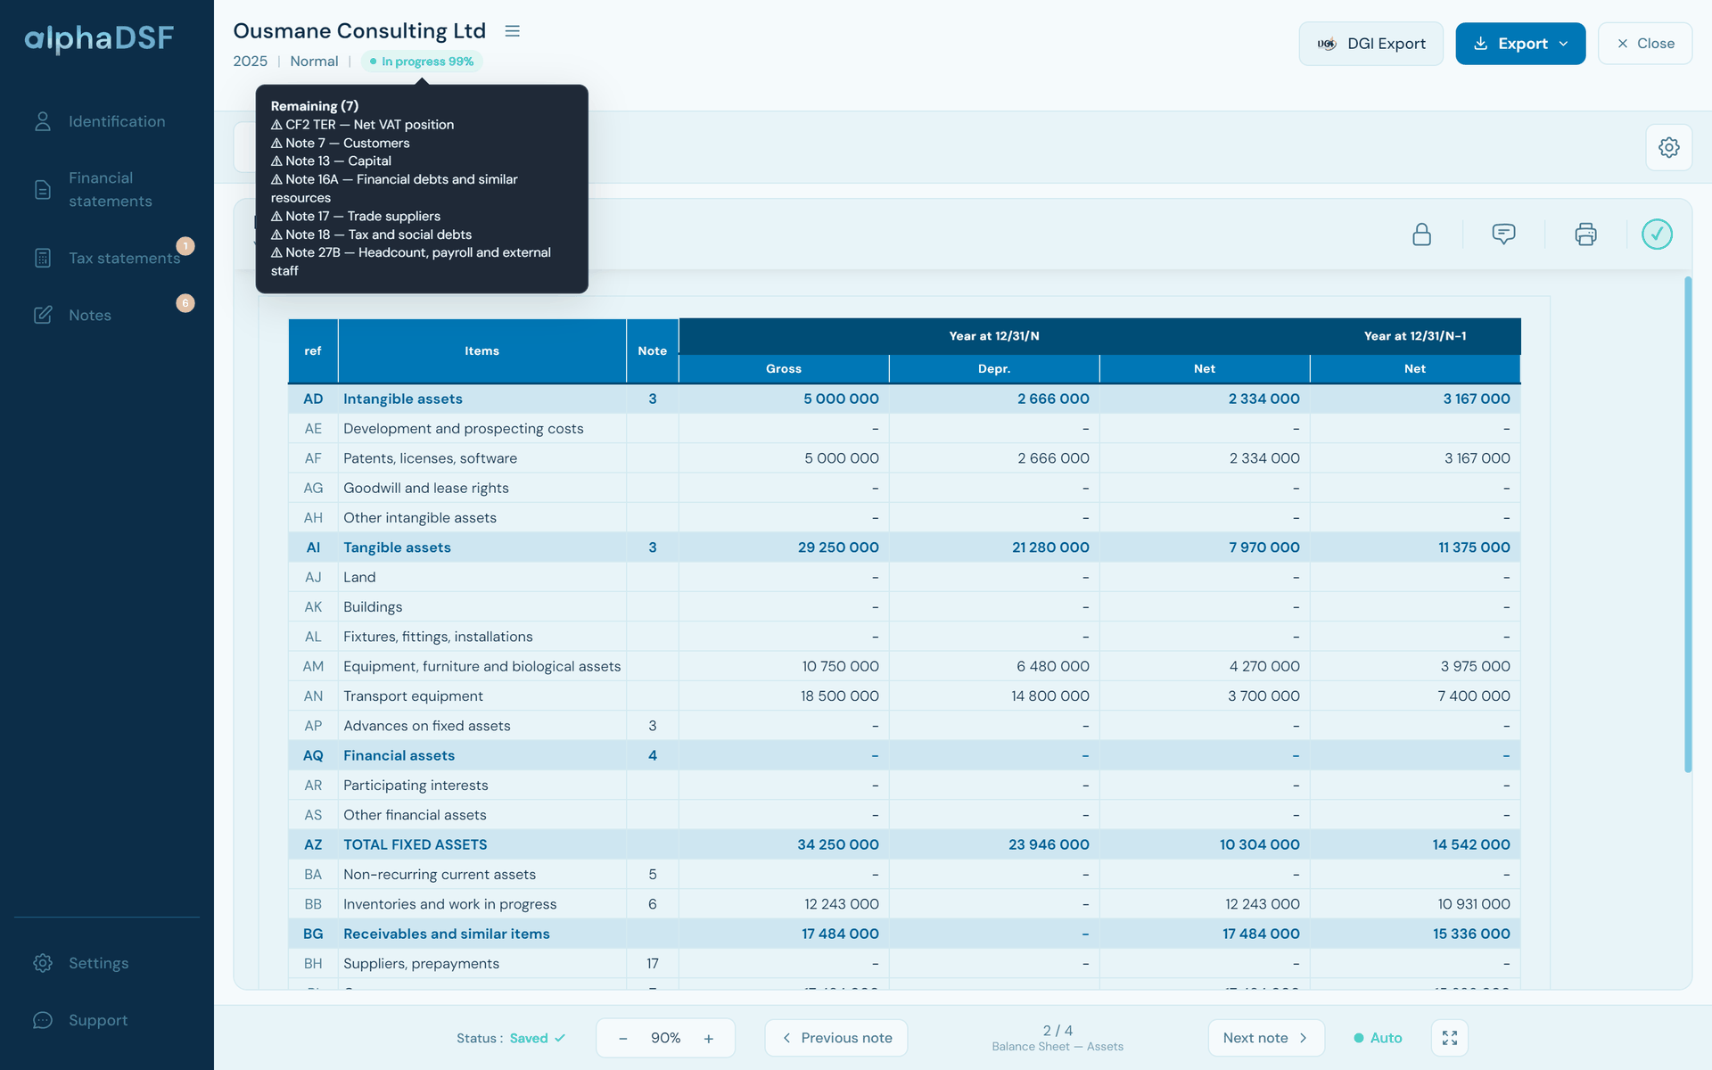The image size is (1712, 1070).
Task: Click the 'Saved' status indicator
Action: coord(538,1038)
